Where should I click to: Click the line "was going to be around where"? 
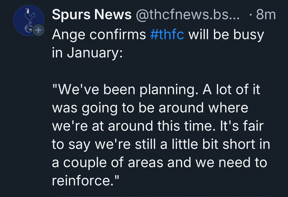click(150, 108)
